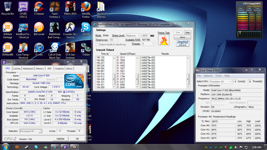Select the 195.227 time value
The height and width of the screenshot is (150, 267).
(x=100, y=63)
